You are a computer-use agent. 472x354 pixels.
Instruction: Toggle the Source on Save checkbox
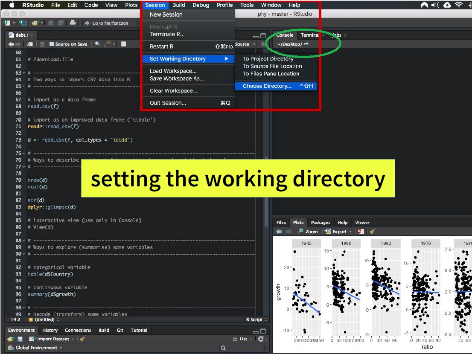[52, 44]
